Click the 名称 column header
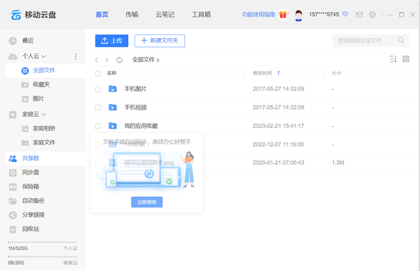Screen dimensions: 420x271 [112, 73]
